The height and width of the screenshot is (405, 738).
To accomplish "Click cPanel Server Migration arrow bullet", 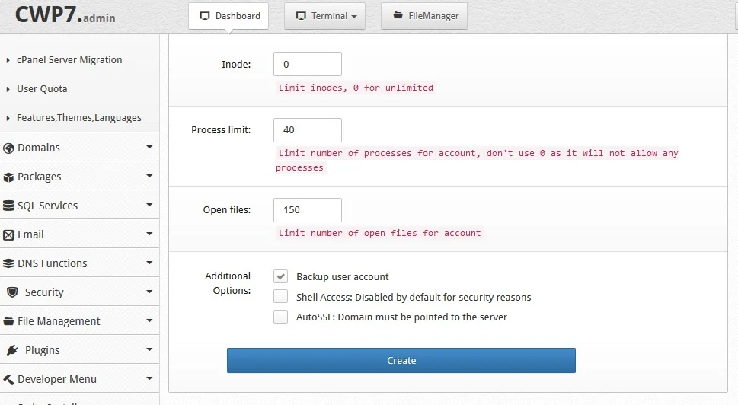I will 8,60.
